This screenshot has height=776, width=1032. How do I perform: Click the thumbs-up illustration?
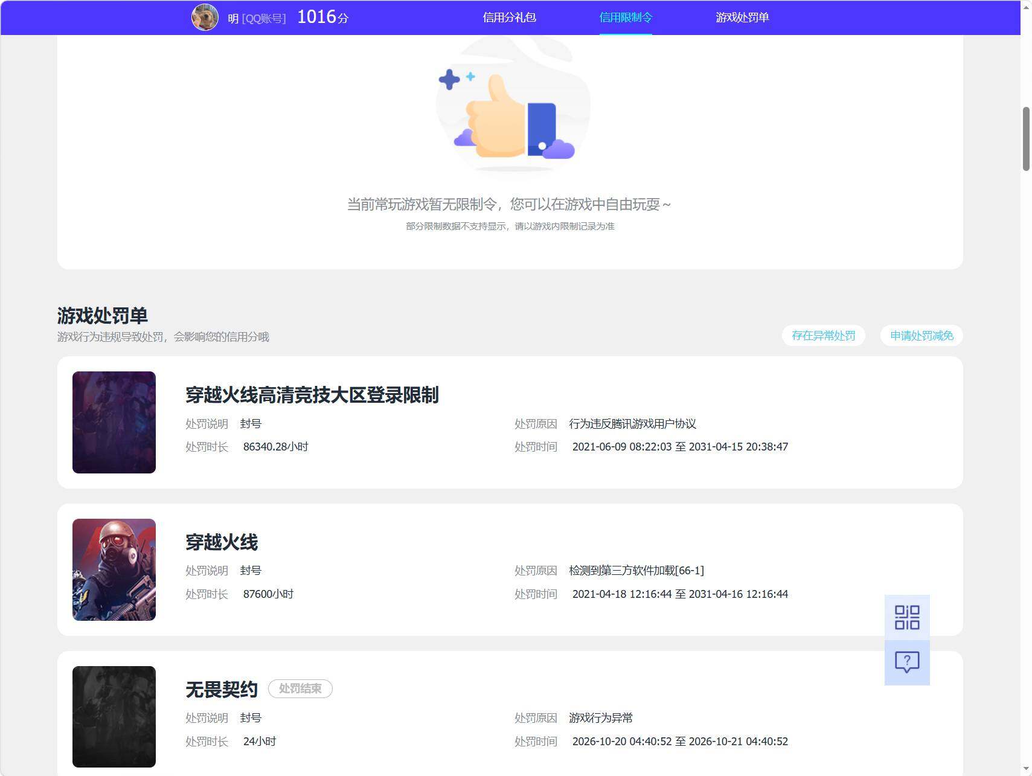tap(512, 106)
